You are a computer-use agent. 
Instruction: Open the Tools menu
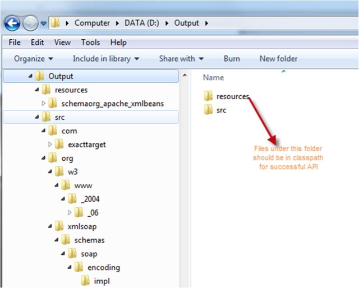(90, 43)
